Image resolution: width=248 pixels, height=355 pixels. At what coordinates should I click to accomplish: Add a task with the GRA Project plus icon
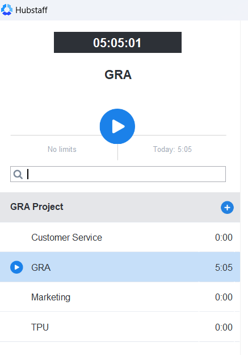(x=227, y=208)
